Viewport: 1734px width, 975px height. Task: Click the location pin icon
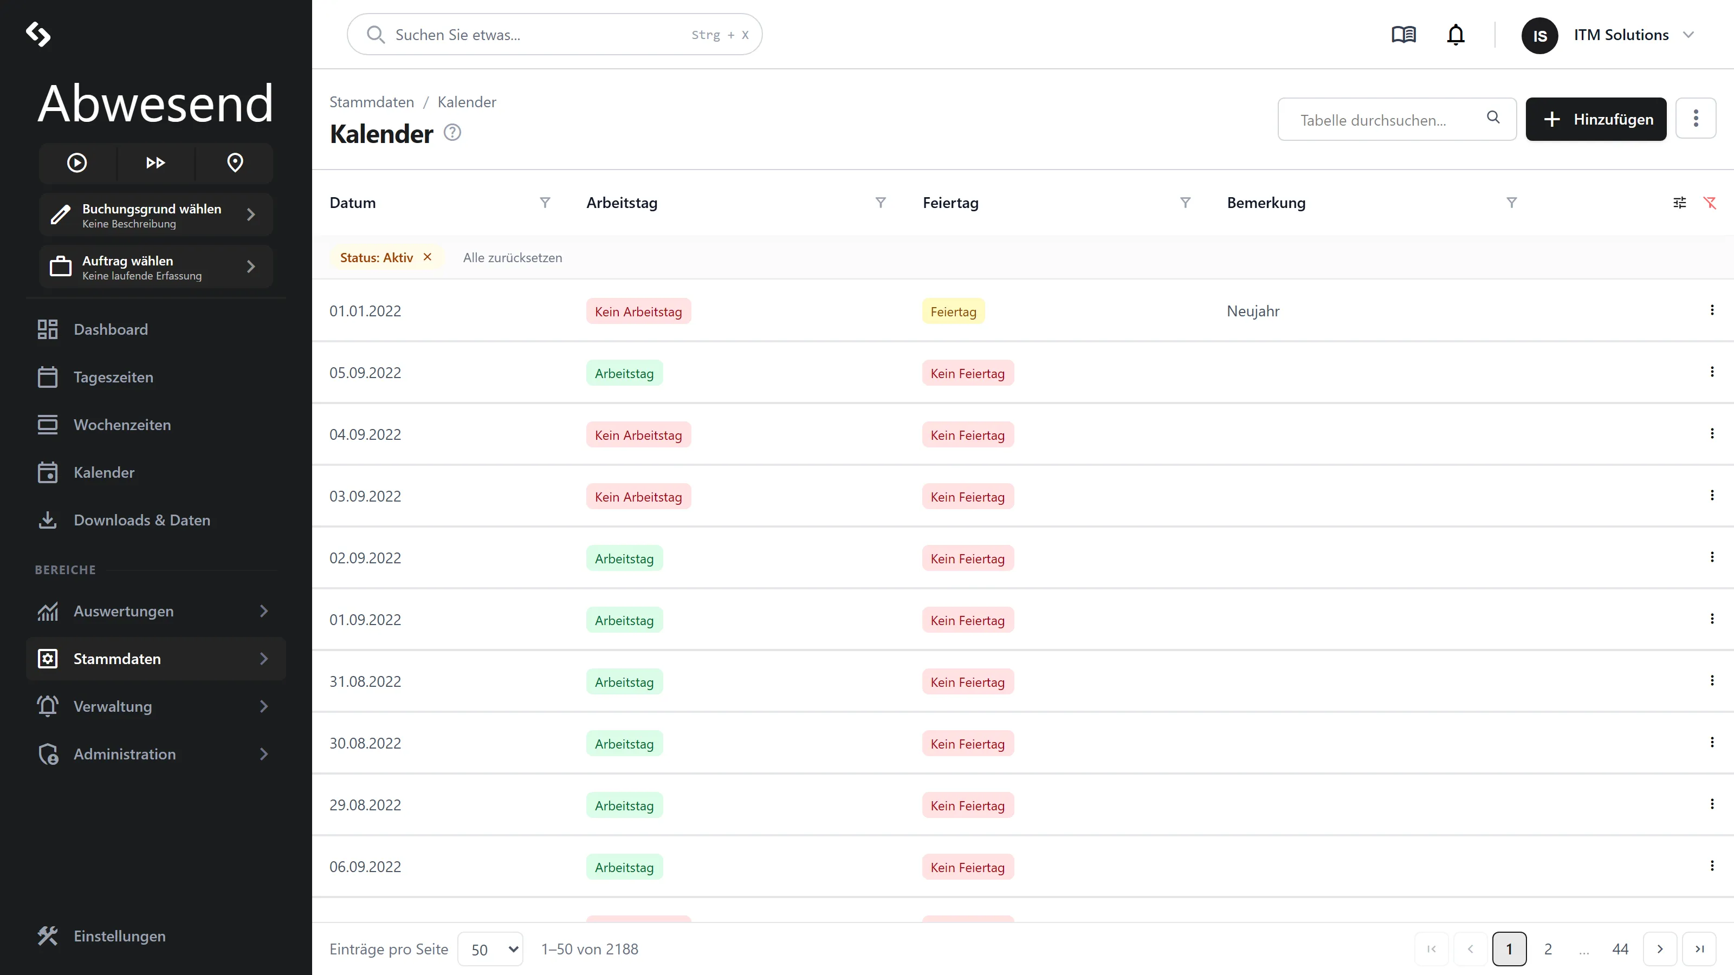pos(235,163)
